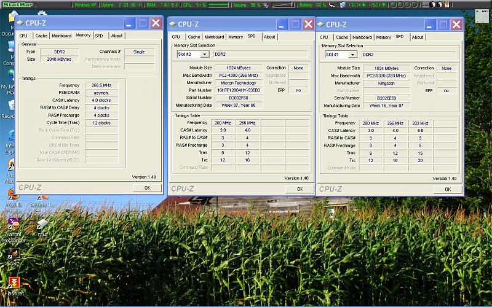Image resolution: width=492 pixels, height=307 pixels.
Task: Switch to Memory tab in right CPU-Z window
Action: 384,37
